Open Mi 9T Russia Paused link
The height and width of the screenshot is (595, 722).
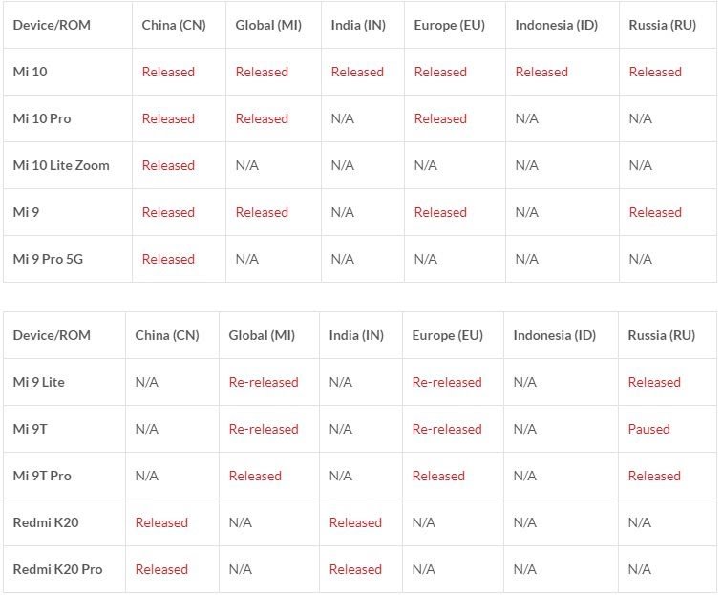(x=649, y=429)
